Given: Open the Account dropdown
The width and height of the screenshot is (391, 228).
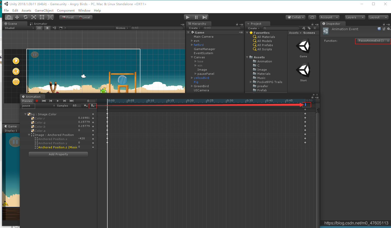Looking at the screenshot, I should pos(329,17).
